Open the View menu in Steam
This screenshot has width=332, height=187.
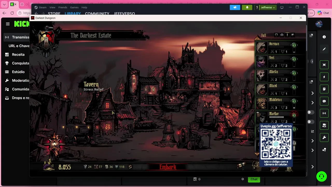pos(52,7)
